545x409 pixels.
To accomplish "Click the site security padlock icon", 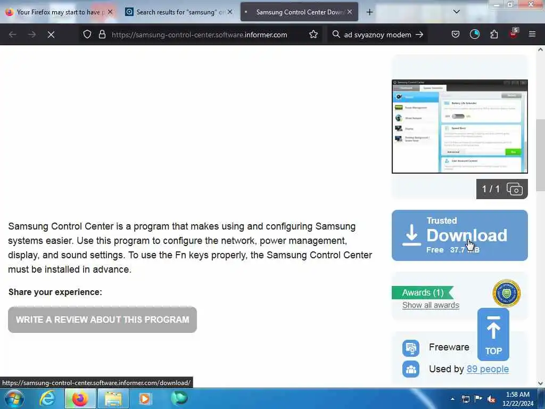I will 102,35.
